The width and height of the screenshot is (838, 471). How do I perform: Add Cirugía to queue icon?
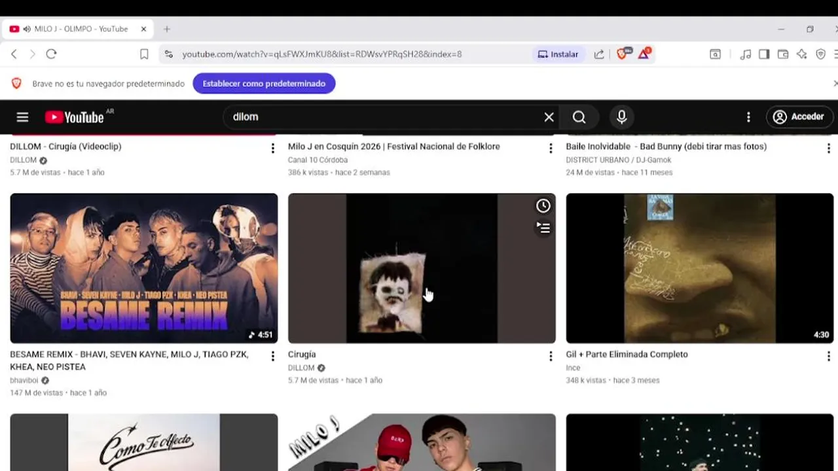point(543,228)
